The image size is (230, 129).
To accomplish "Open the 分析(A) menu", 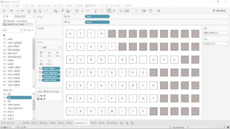I will pos(69,6).
